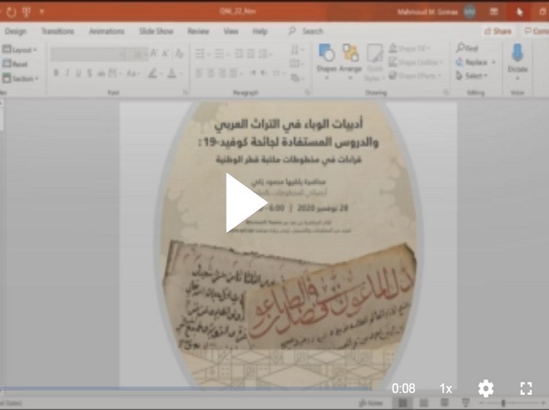Toggle Bold formatting
Screen dimensions: 549x410
(56, 73)
